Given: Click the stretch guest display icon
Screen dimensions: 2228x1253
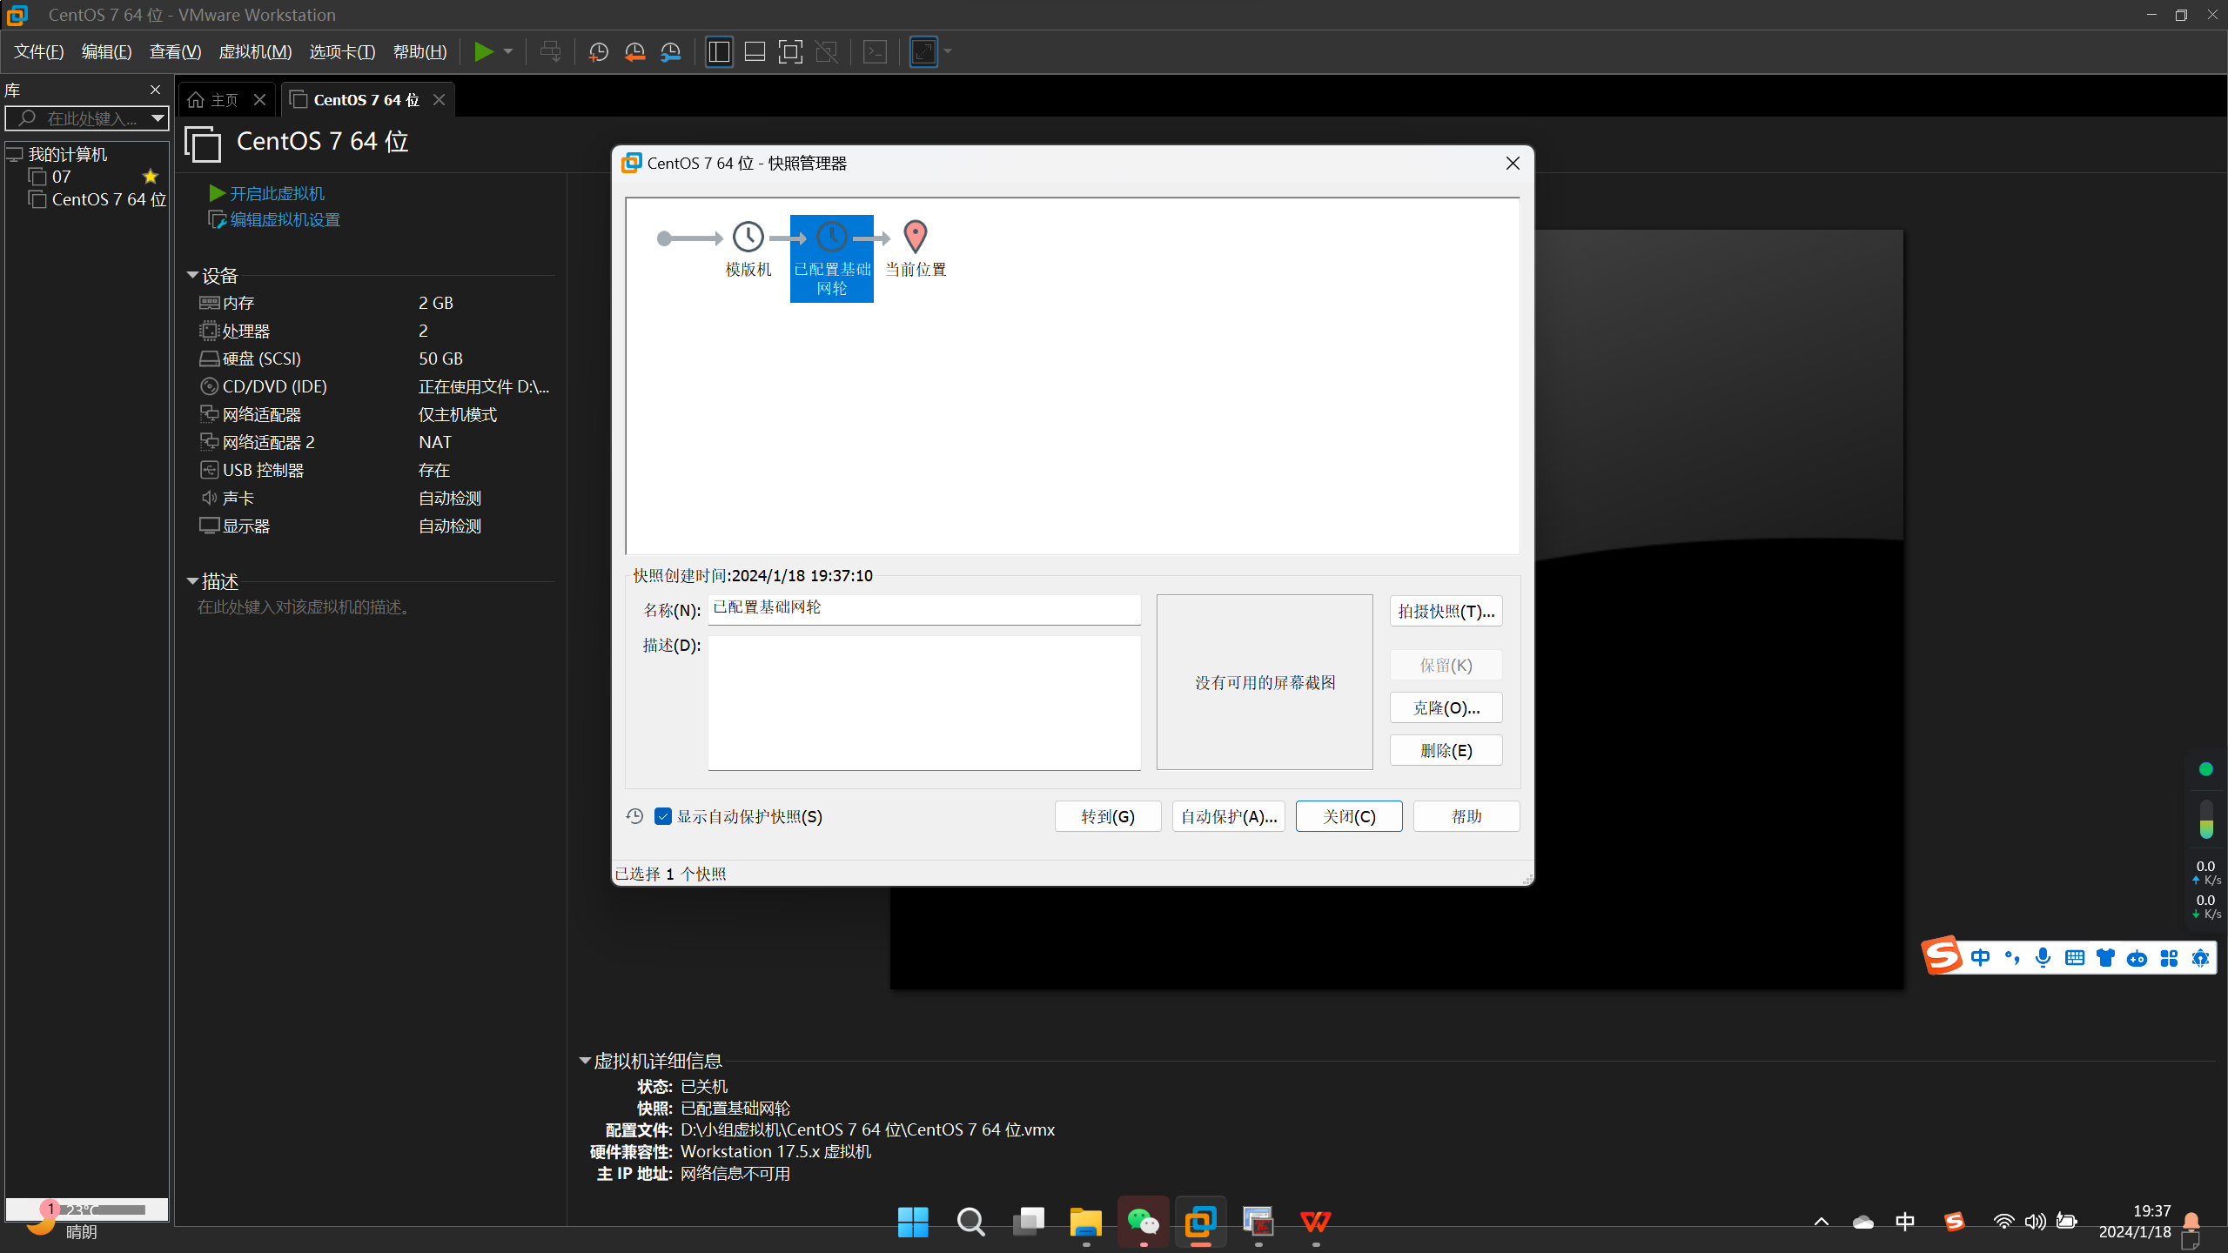Looking at the screenshot, I should pos(923,52).
